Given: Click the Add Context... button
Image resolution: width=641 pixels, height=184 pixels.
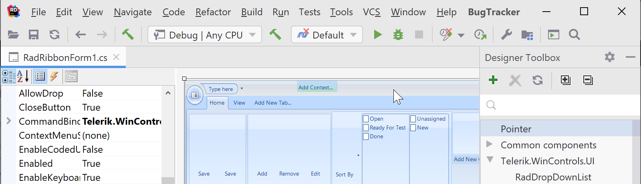Looking at the screenshot, I should 317,87.
